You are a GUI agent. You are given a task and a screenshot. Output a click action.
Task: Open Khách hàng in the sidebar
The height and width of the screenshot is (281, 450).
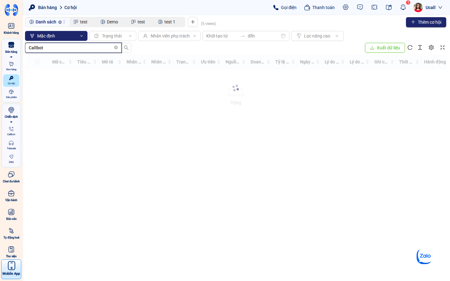coord(11,28)
